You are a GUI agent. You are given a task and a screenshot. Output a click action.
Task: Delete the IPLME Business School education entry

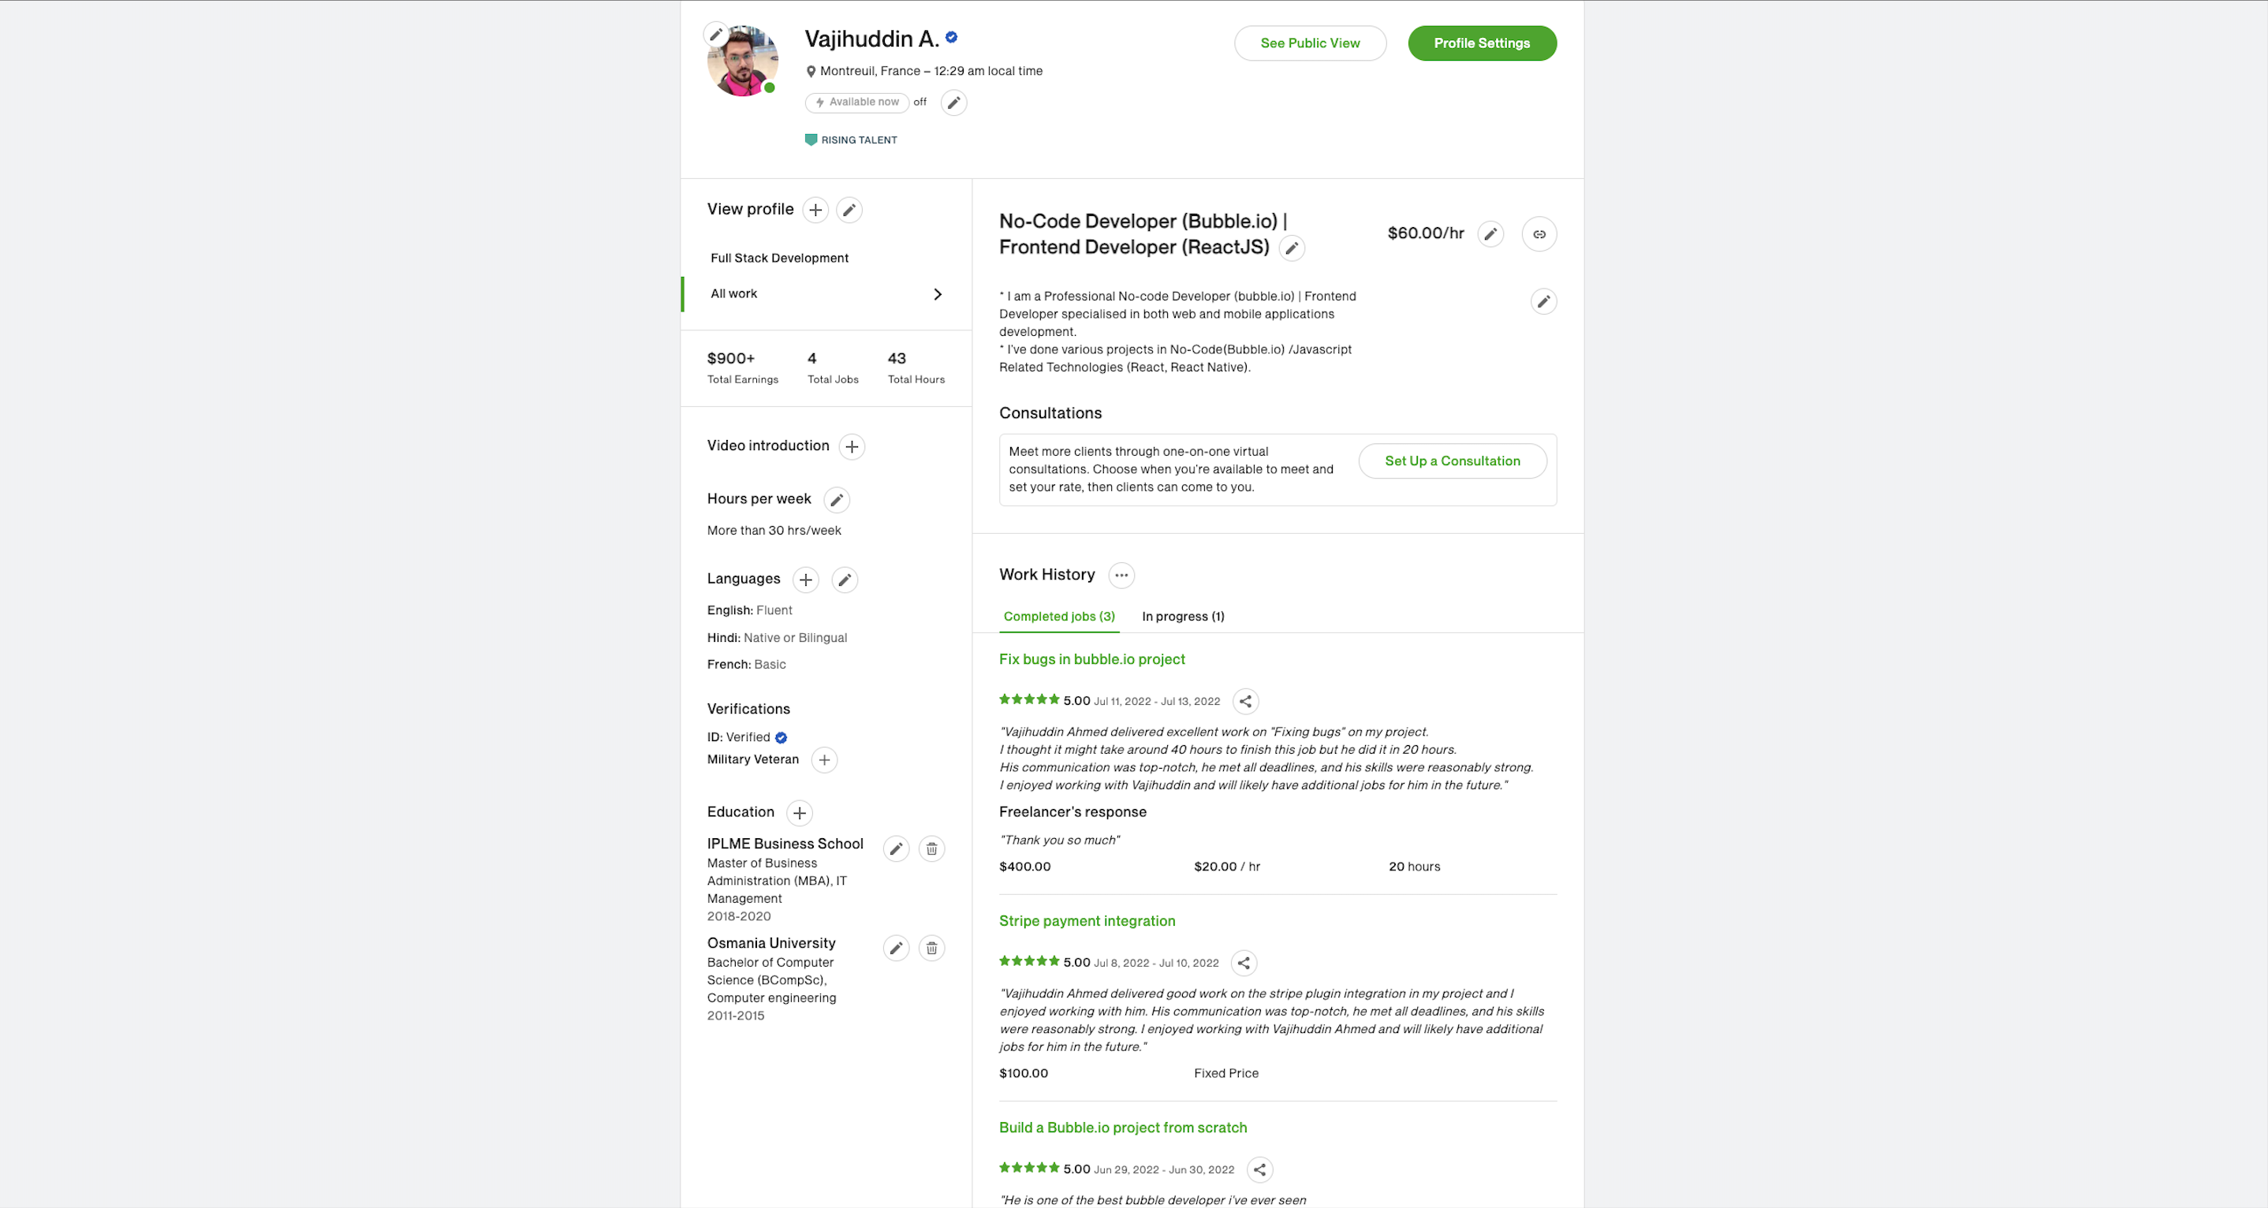(x=931, y=848)
